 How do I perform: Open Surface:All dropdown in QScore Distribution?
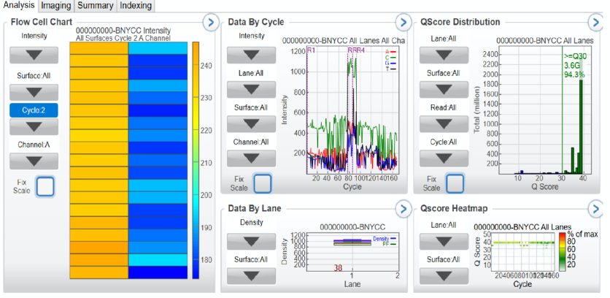pyautogui.click(x=444, y=90)
